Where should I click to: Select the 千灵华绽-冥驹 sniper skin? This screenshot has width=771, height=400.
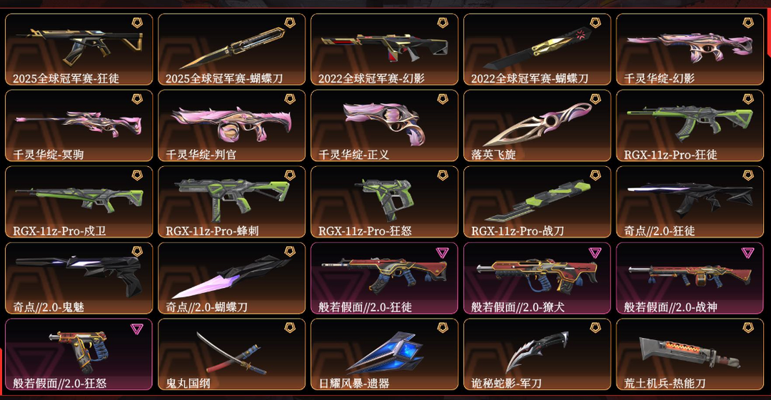coord(79,125)
